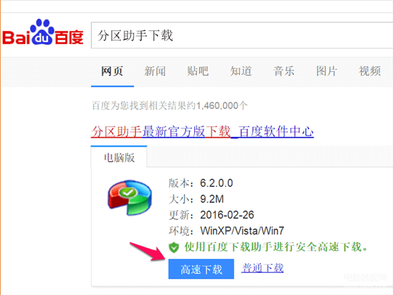Click the 普通下载 link
The height and width of the screenshot is (295, 393).
click(262, 268)
